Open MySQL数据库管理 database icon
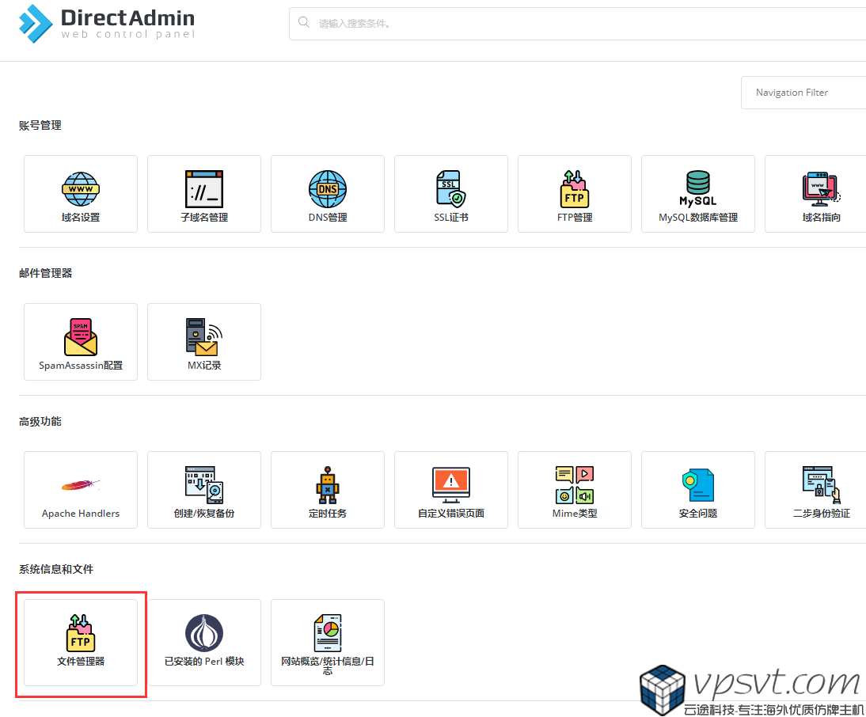Screen dimensions: 866x717 [x=698, y=190]
